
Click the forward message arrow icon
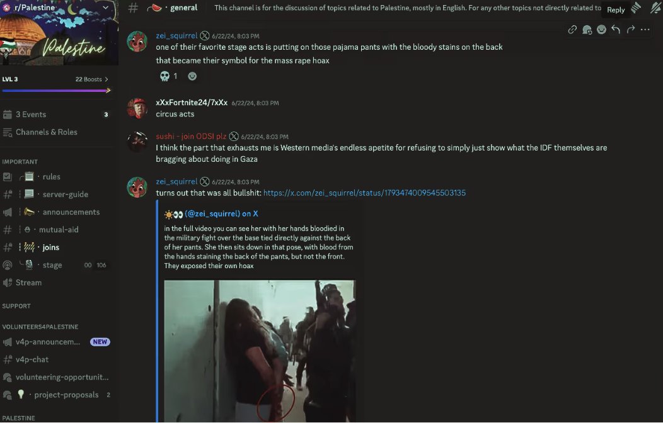click(630, 30)
